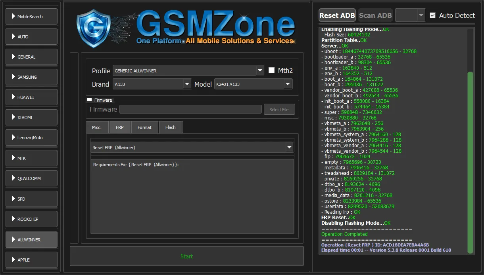Open the SAMSUNG sidebar section
This screenshot has width=484, height=275.
[x=31, y=77]
